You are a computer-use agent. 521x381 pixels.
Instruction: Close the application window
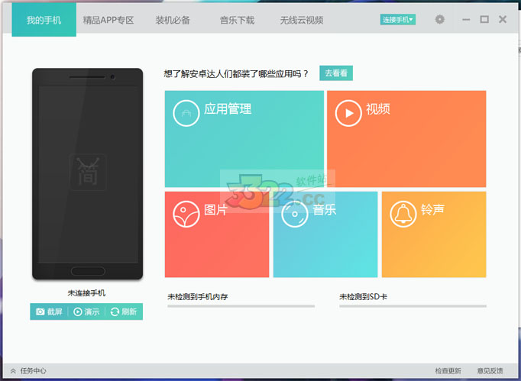pyautogui.click(x=503, y=20)
